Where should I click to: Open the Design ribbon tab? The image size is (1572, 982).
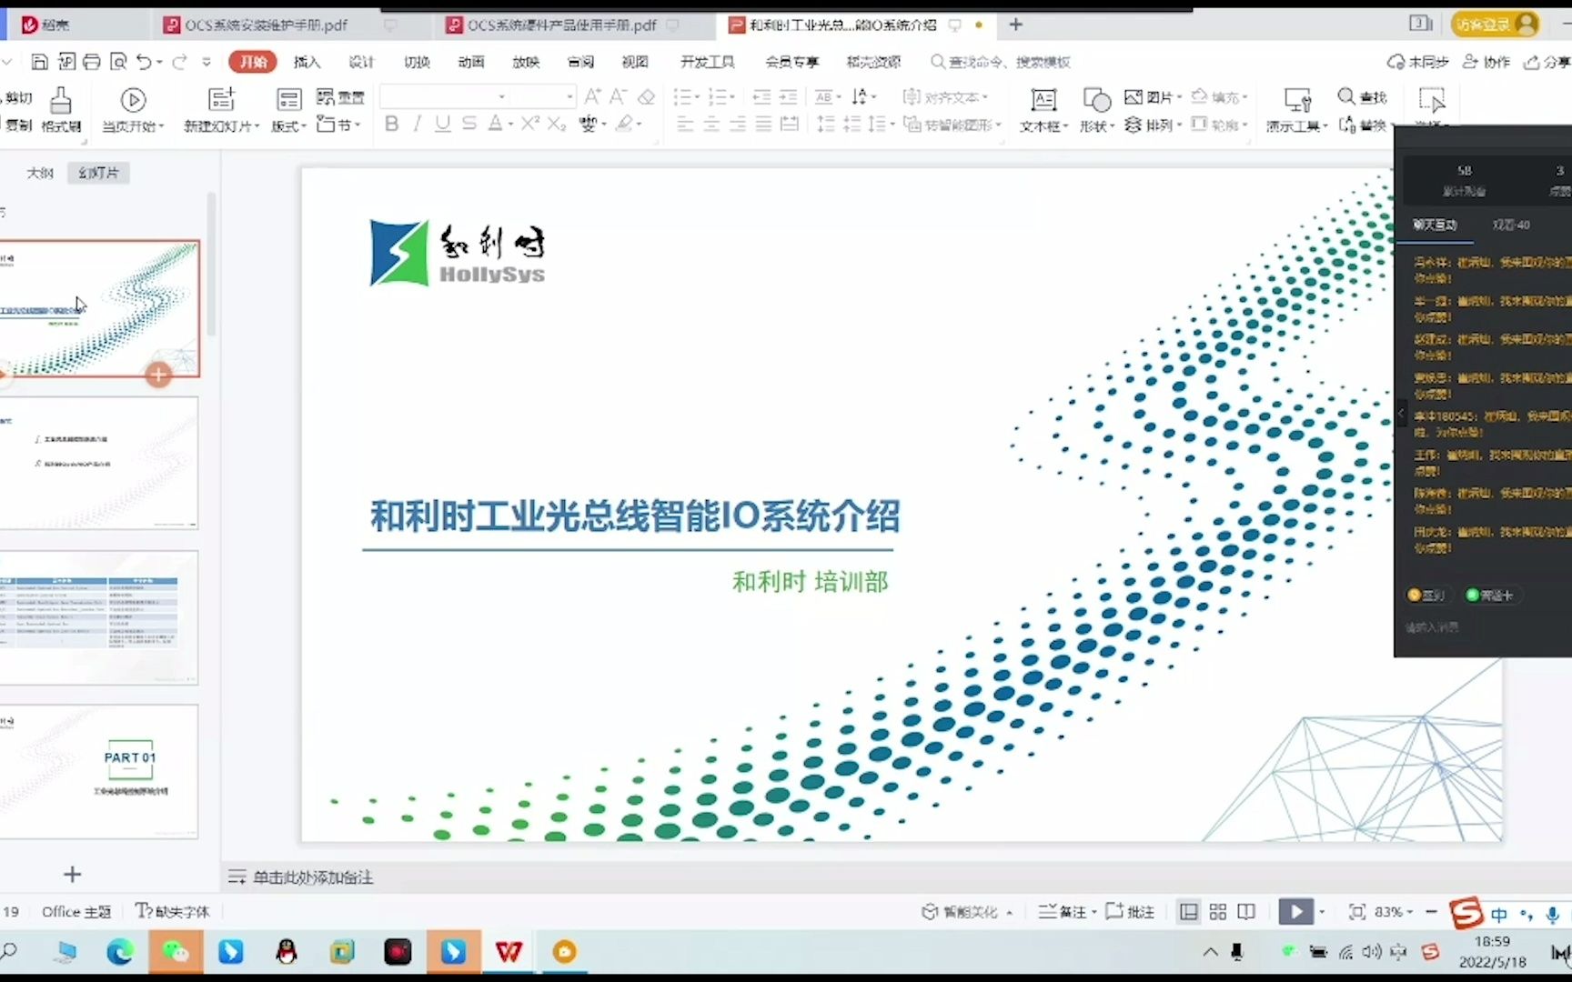(x=361, y=62)
